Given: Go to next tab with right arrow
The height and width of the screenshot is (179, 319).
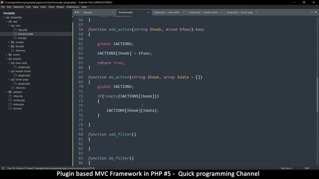Looking at the screenshot, I should (x=78, y=12).
